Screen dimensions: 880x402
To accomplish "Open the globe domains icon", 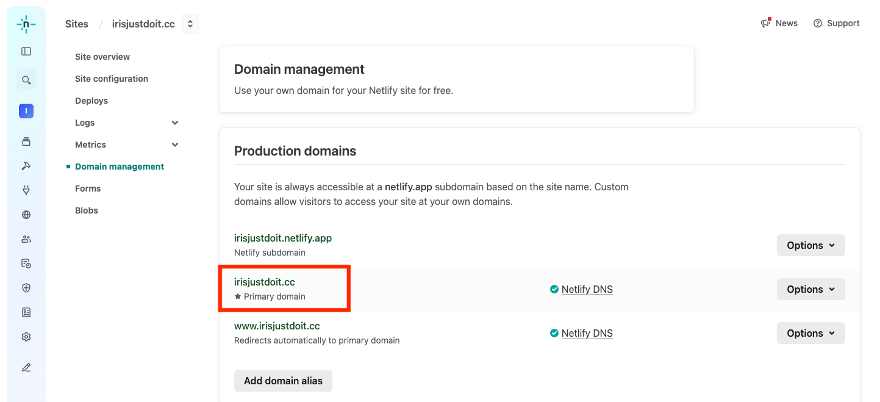I will coord(26,215).
